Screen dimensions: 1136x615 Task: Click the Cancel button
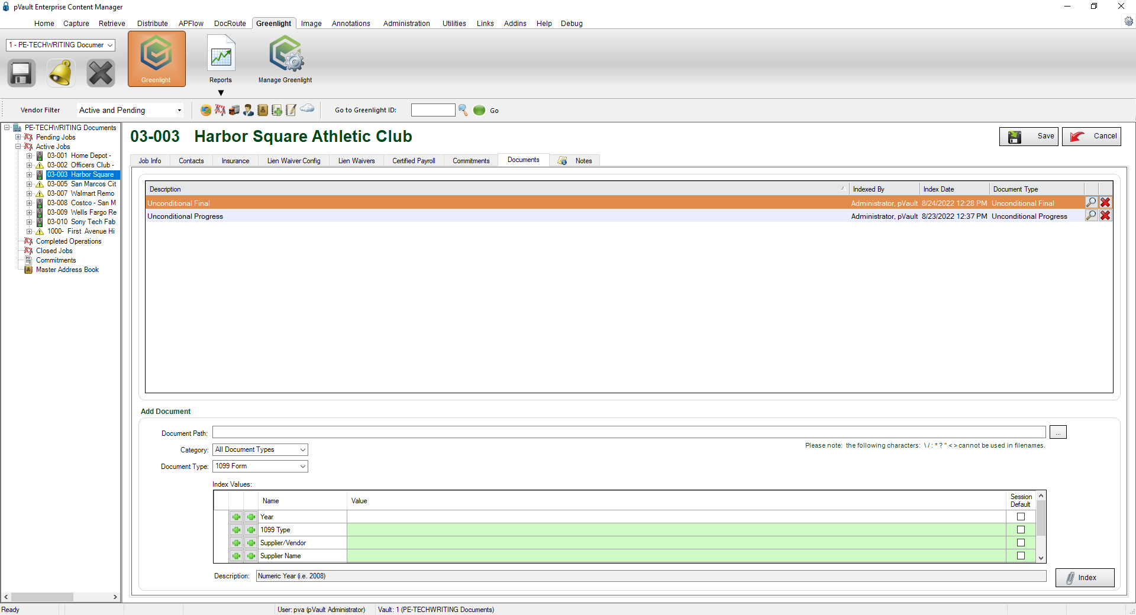pyautogui.click(x=1092, y=136)
